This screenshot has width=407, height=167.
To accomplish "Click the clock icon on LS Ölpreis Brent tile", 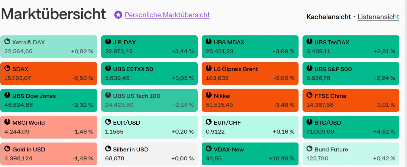I will coord(208,68).
